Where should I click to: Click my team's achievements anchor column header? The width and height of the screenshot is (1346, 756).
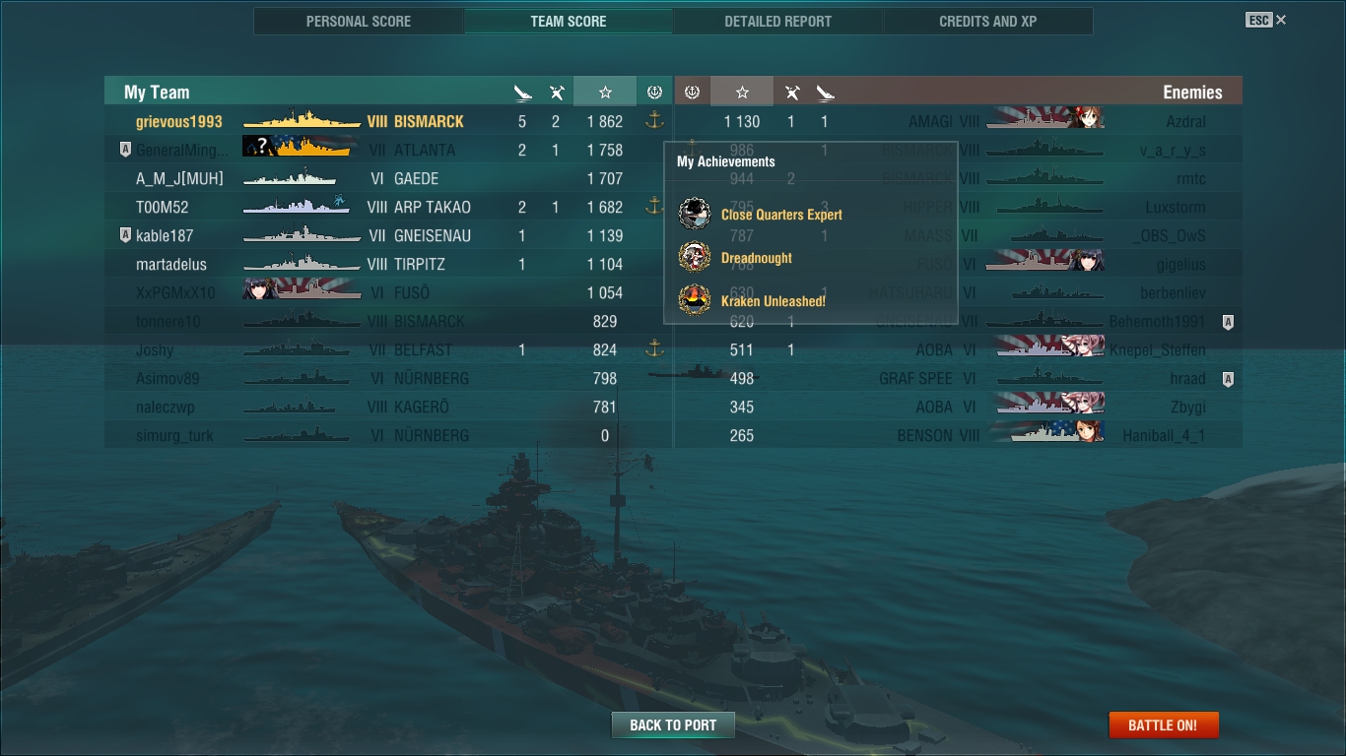654,93
